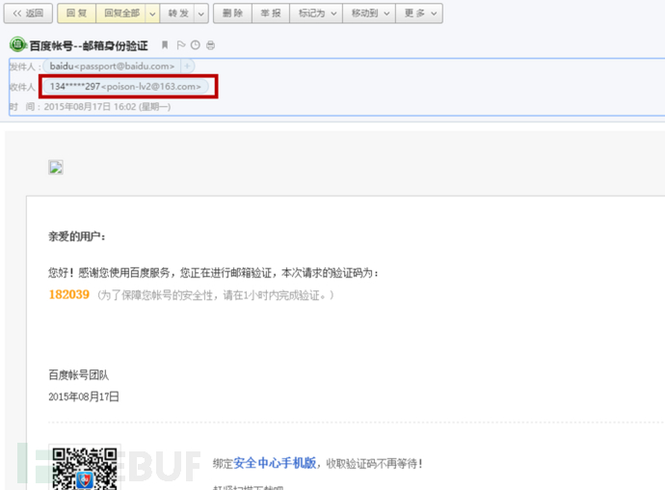Screen dimensions: 665x490
Task: Go back with the 返回 button
Action: point(28,14)
